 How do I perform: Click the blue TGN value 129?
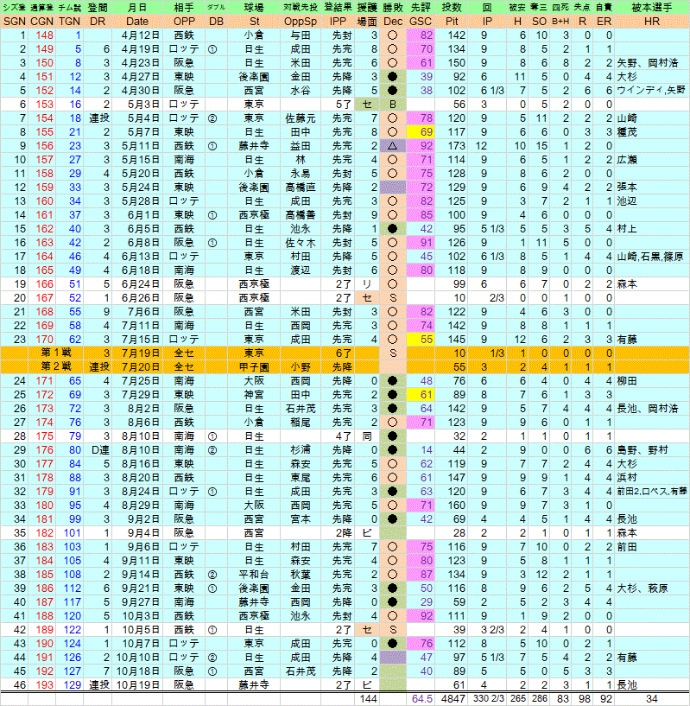tap(72, 685)
